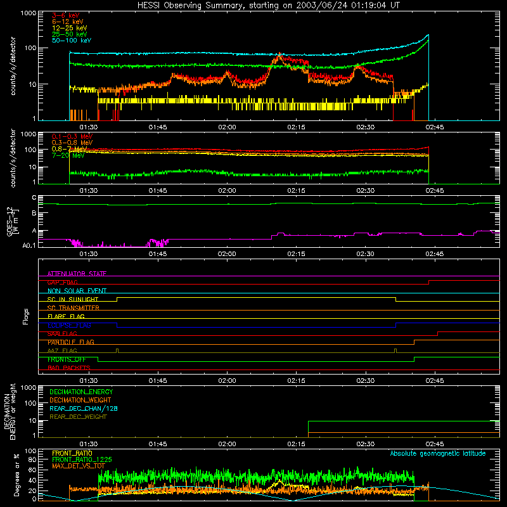This screenshot has width=507, height=507.
Task: Click the vertical Flags axis title
Action: (x=26, y=316)
